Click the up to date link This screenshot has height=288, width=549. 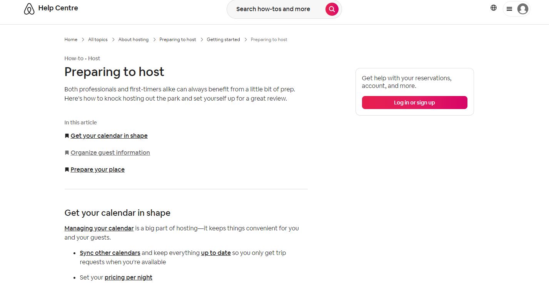[x=215, y=253]
